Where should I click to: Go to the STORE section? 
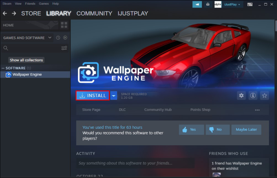(31, 13)
